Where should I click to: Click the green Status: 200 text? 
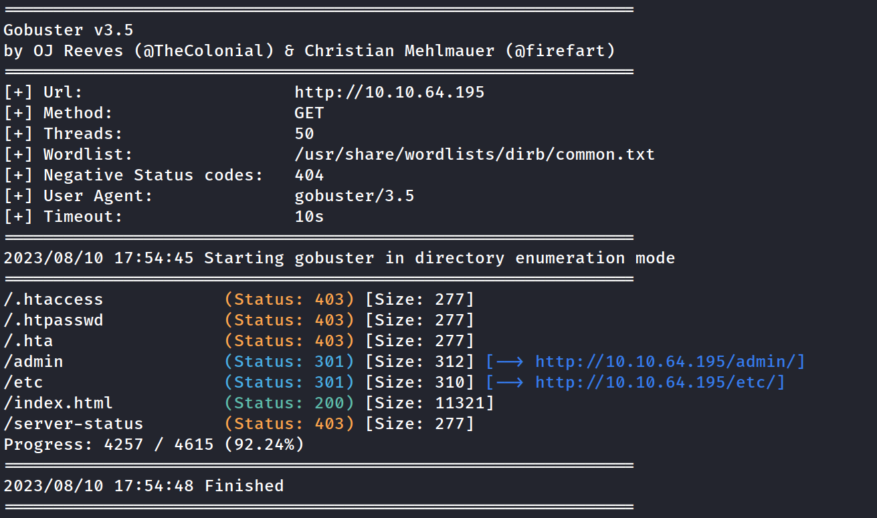(x=289, y=403)
